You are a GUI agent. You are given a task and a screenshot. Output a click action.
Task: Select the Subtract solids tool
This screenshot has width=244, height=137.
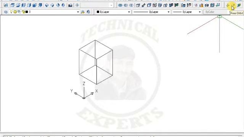126,5
